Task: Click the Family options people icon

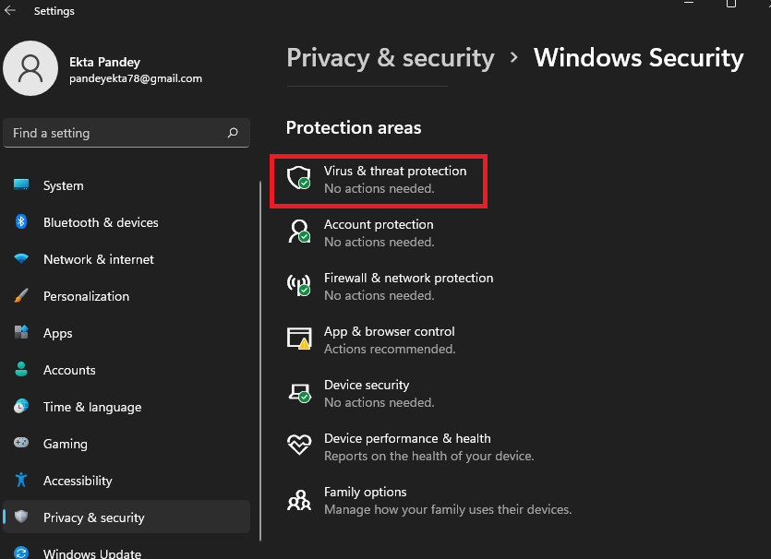Action: pyautogui.click(x=297, y=499)
